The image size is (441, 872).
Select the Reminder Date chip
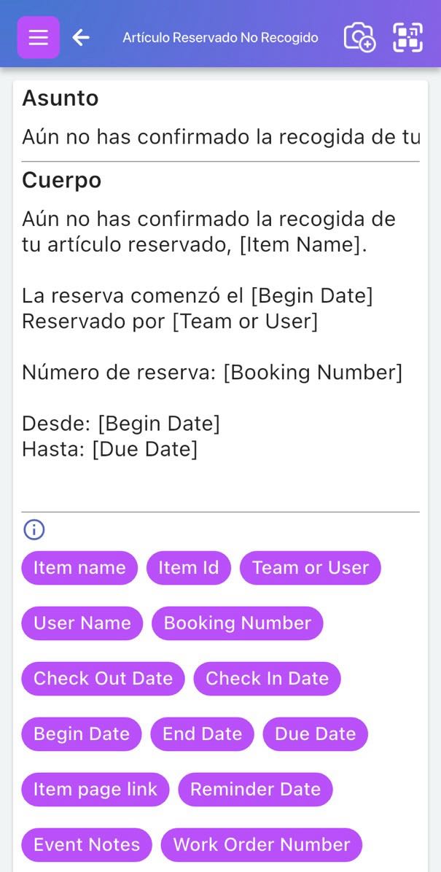click(x=254, y=789)
